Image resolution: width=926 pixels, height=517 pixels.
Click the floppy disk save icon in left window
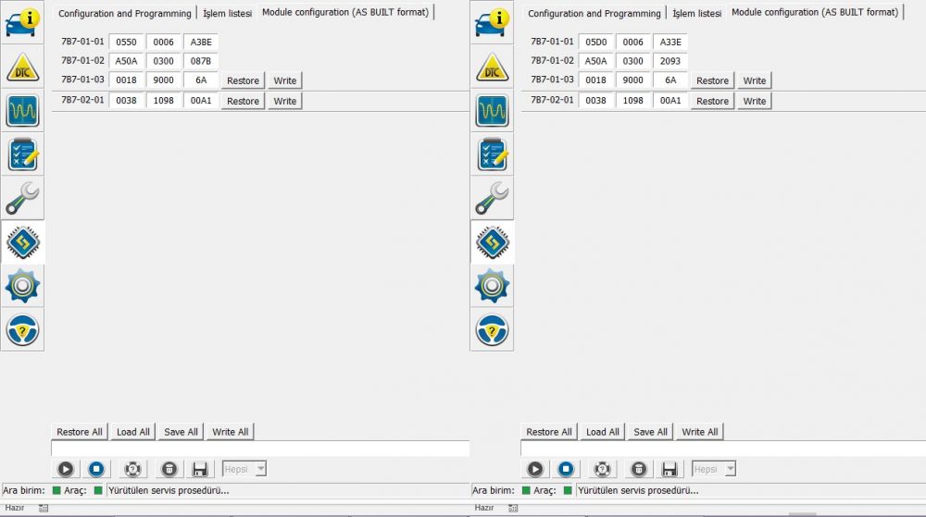pos(200,469)
